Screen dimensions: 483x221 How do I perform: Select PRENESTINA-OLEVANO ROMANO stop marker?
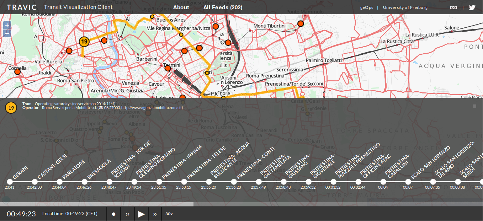click(x=134, y=182)
